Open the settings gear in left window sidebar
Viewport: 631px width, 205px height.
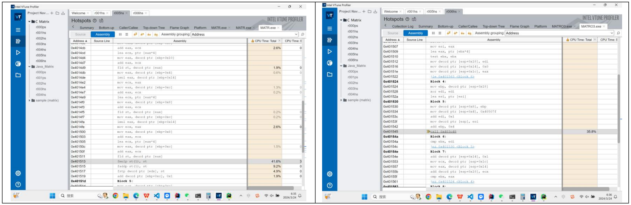tap(18, 173)
